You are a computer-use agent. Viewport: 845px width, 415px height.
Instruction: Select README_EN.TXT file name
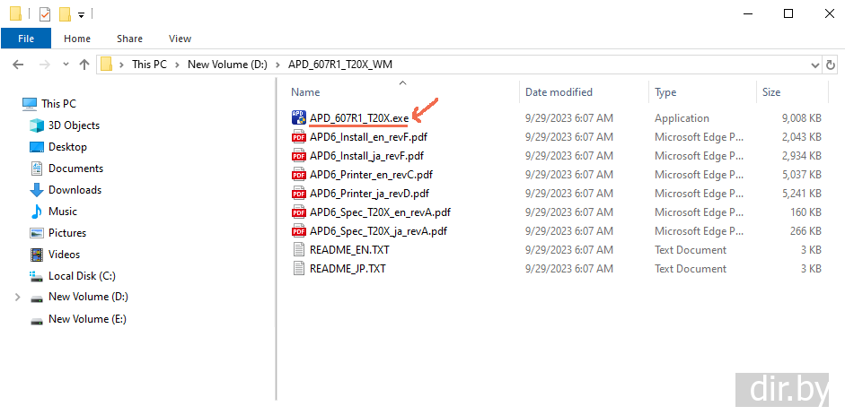pyautogui.click(x=349, y=250)
